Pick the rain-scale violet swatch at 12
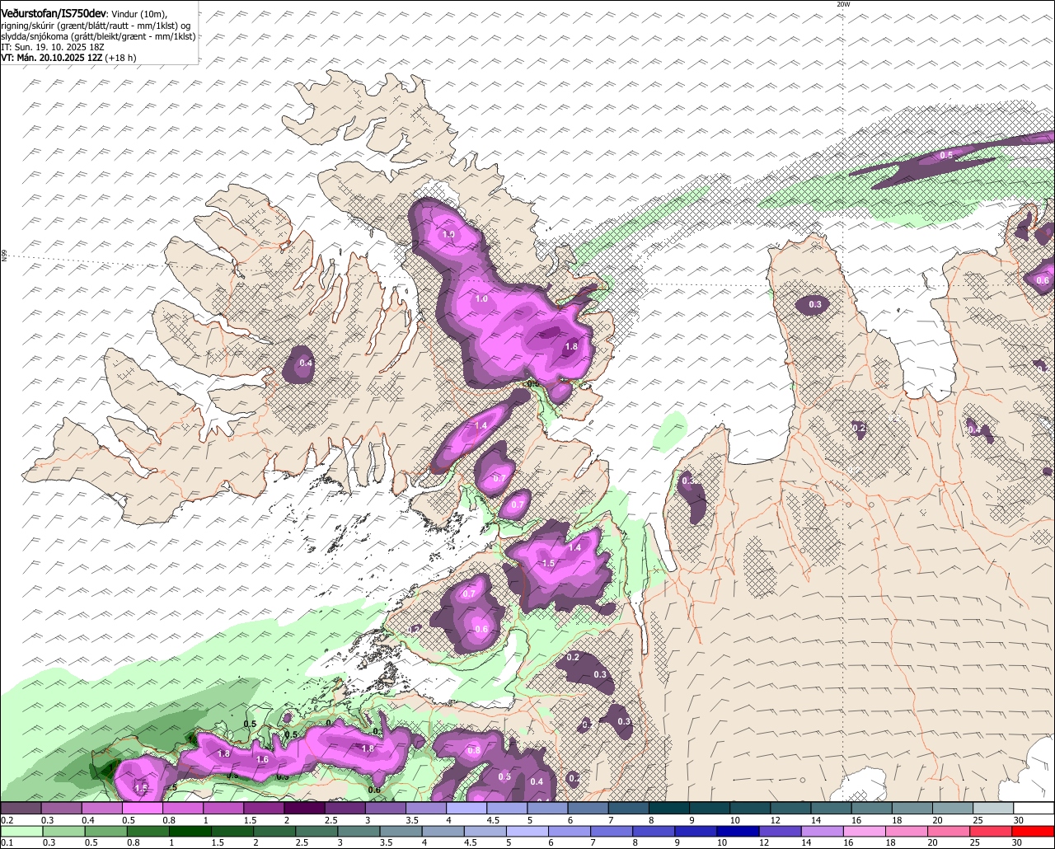Screen dimensions: 1055x849 (781, 832)
